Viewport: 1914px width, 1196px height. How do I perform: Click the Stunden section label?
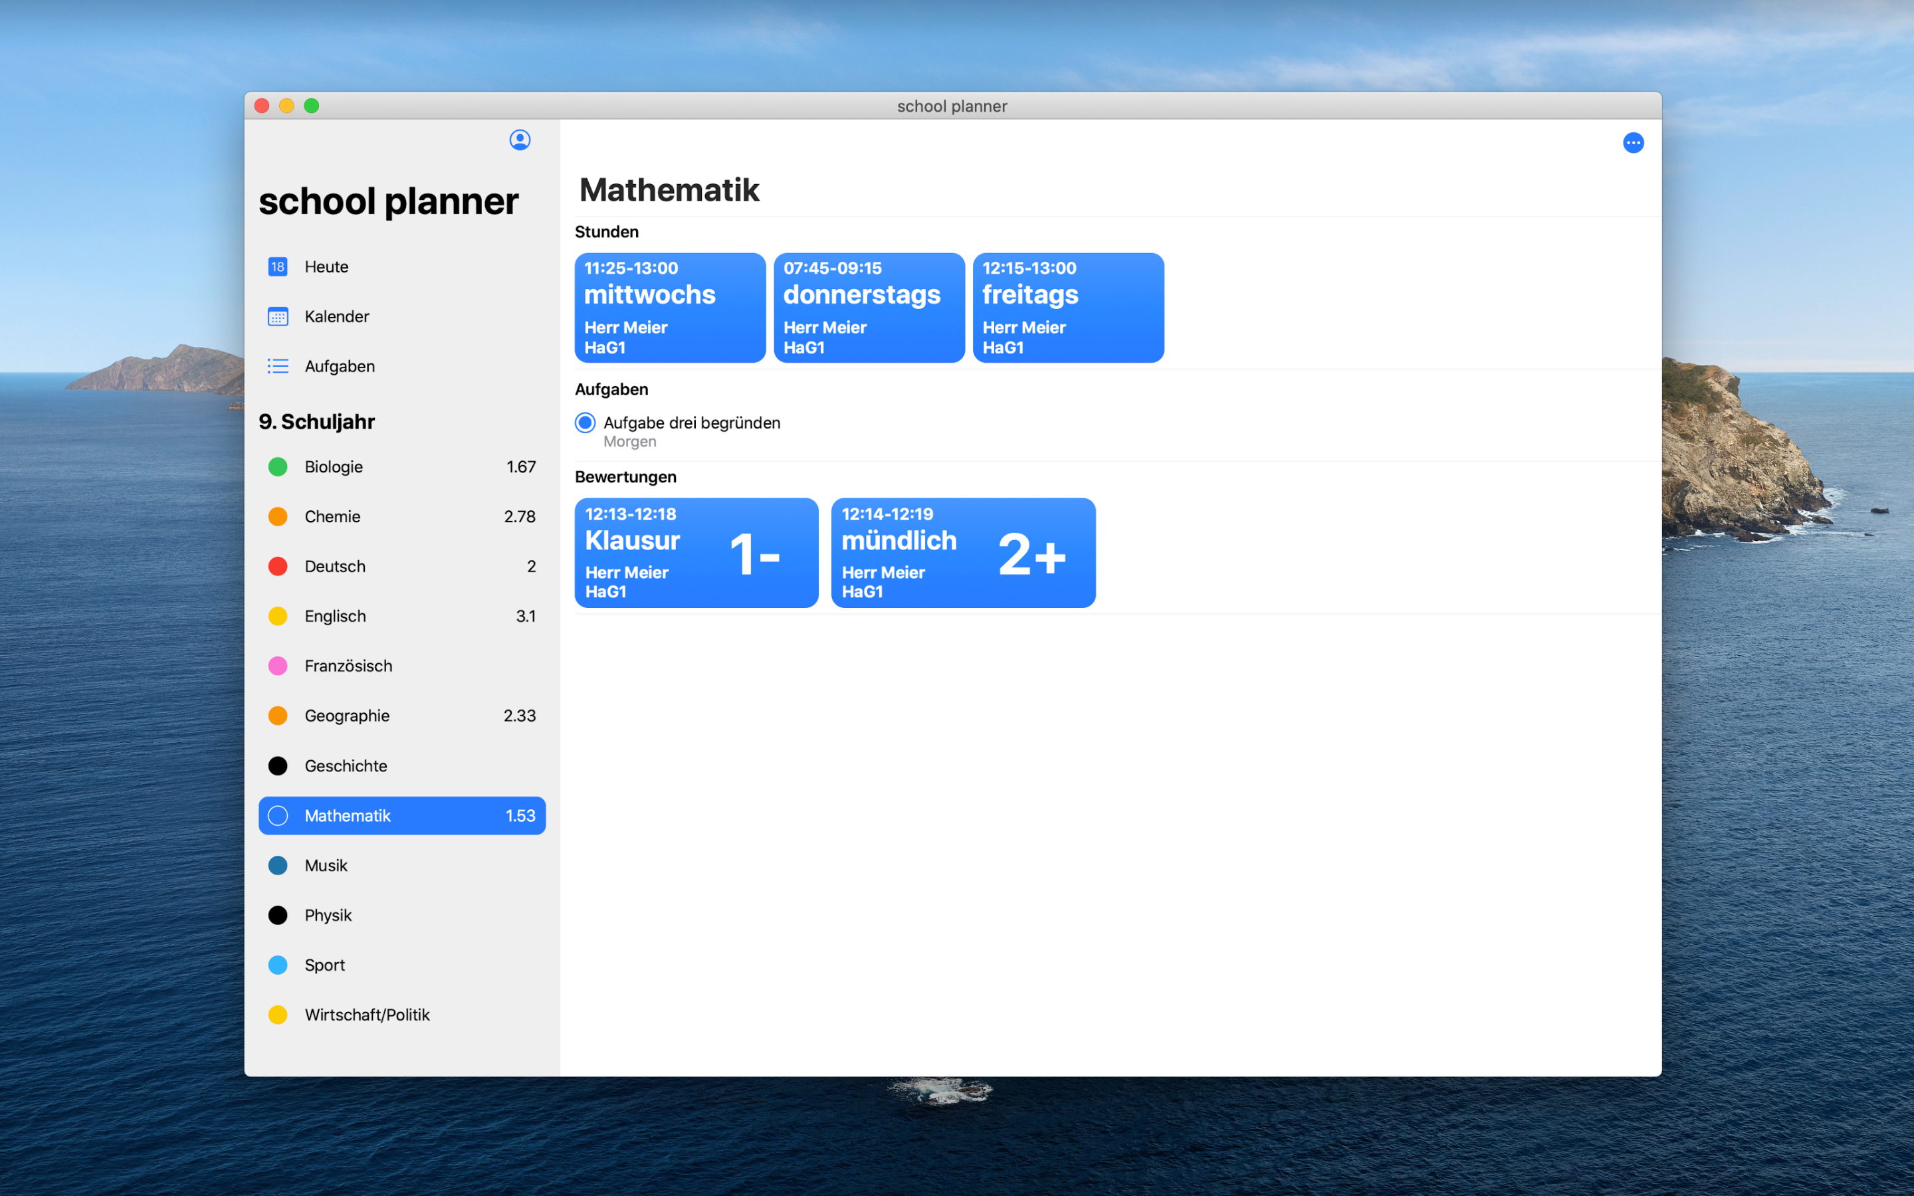pos(607,232)
